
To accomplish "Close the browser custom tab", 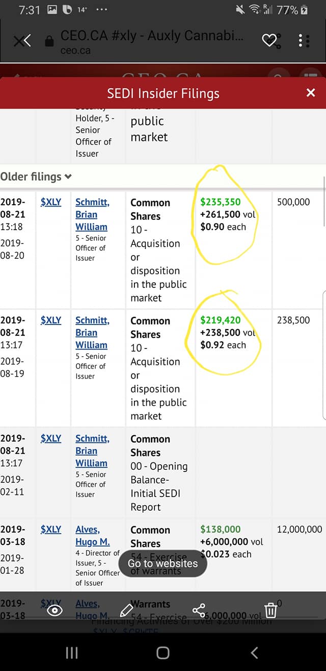I will tap(22, 41).
